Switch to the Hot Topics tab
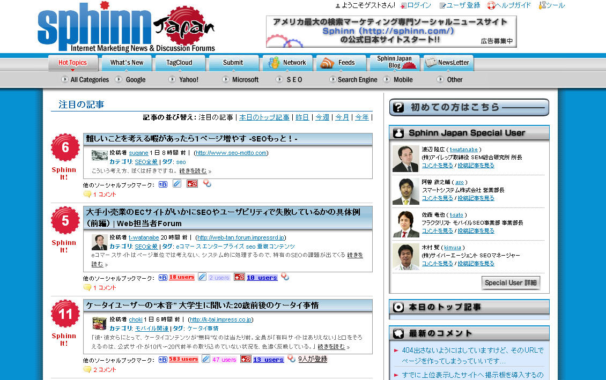The image size is (606, 380). pos(72,63)
